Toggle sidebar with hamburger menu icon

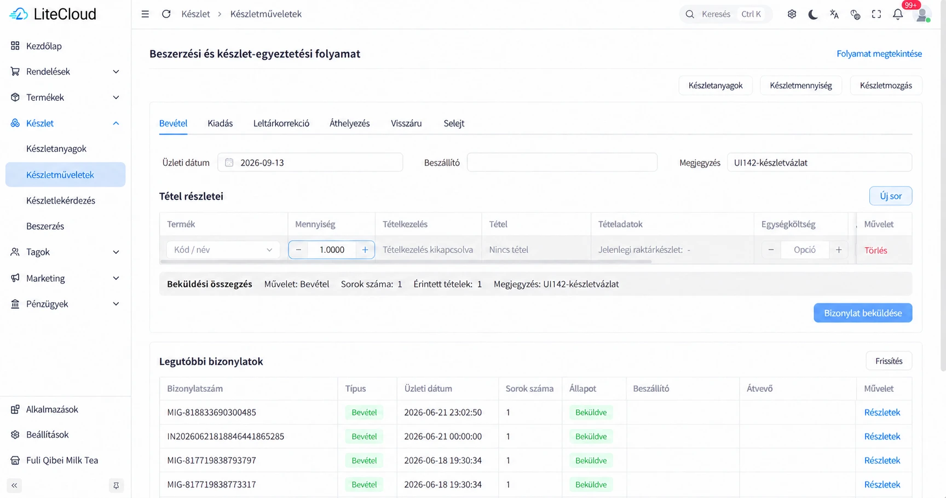click(x=145, y=14)
